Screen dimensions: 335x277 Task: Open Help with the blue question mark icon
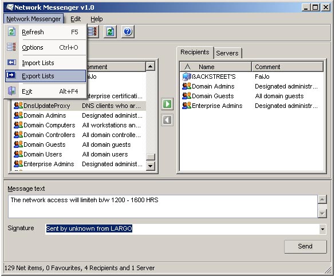[x=128, y=32]
